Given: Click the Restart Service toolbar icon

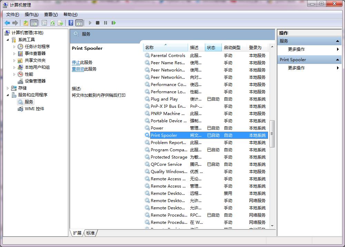Looking at the screenshot, I should 114,23.
